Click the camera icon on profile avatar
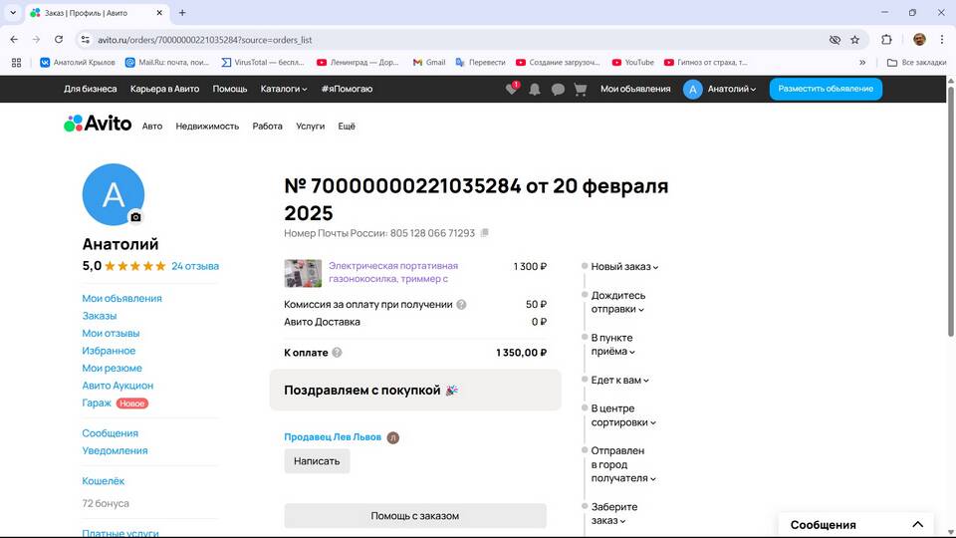Viewport: 956px width, 538px height. point(135,217)
